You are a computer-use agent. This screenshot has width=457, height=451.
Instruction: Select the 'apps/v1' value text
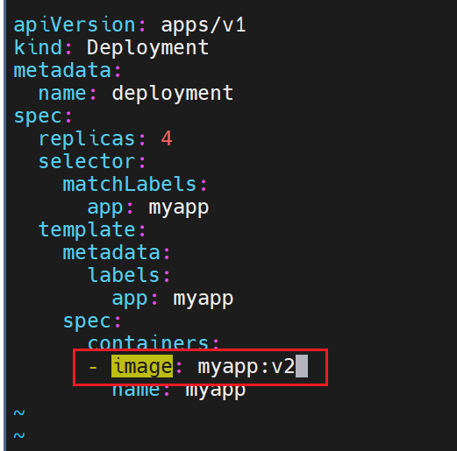pyautogui.click(x=204, y=25)
